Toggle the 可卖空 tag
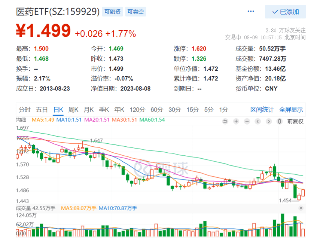 click(x=135, y=12)
